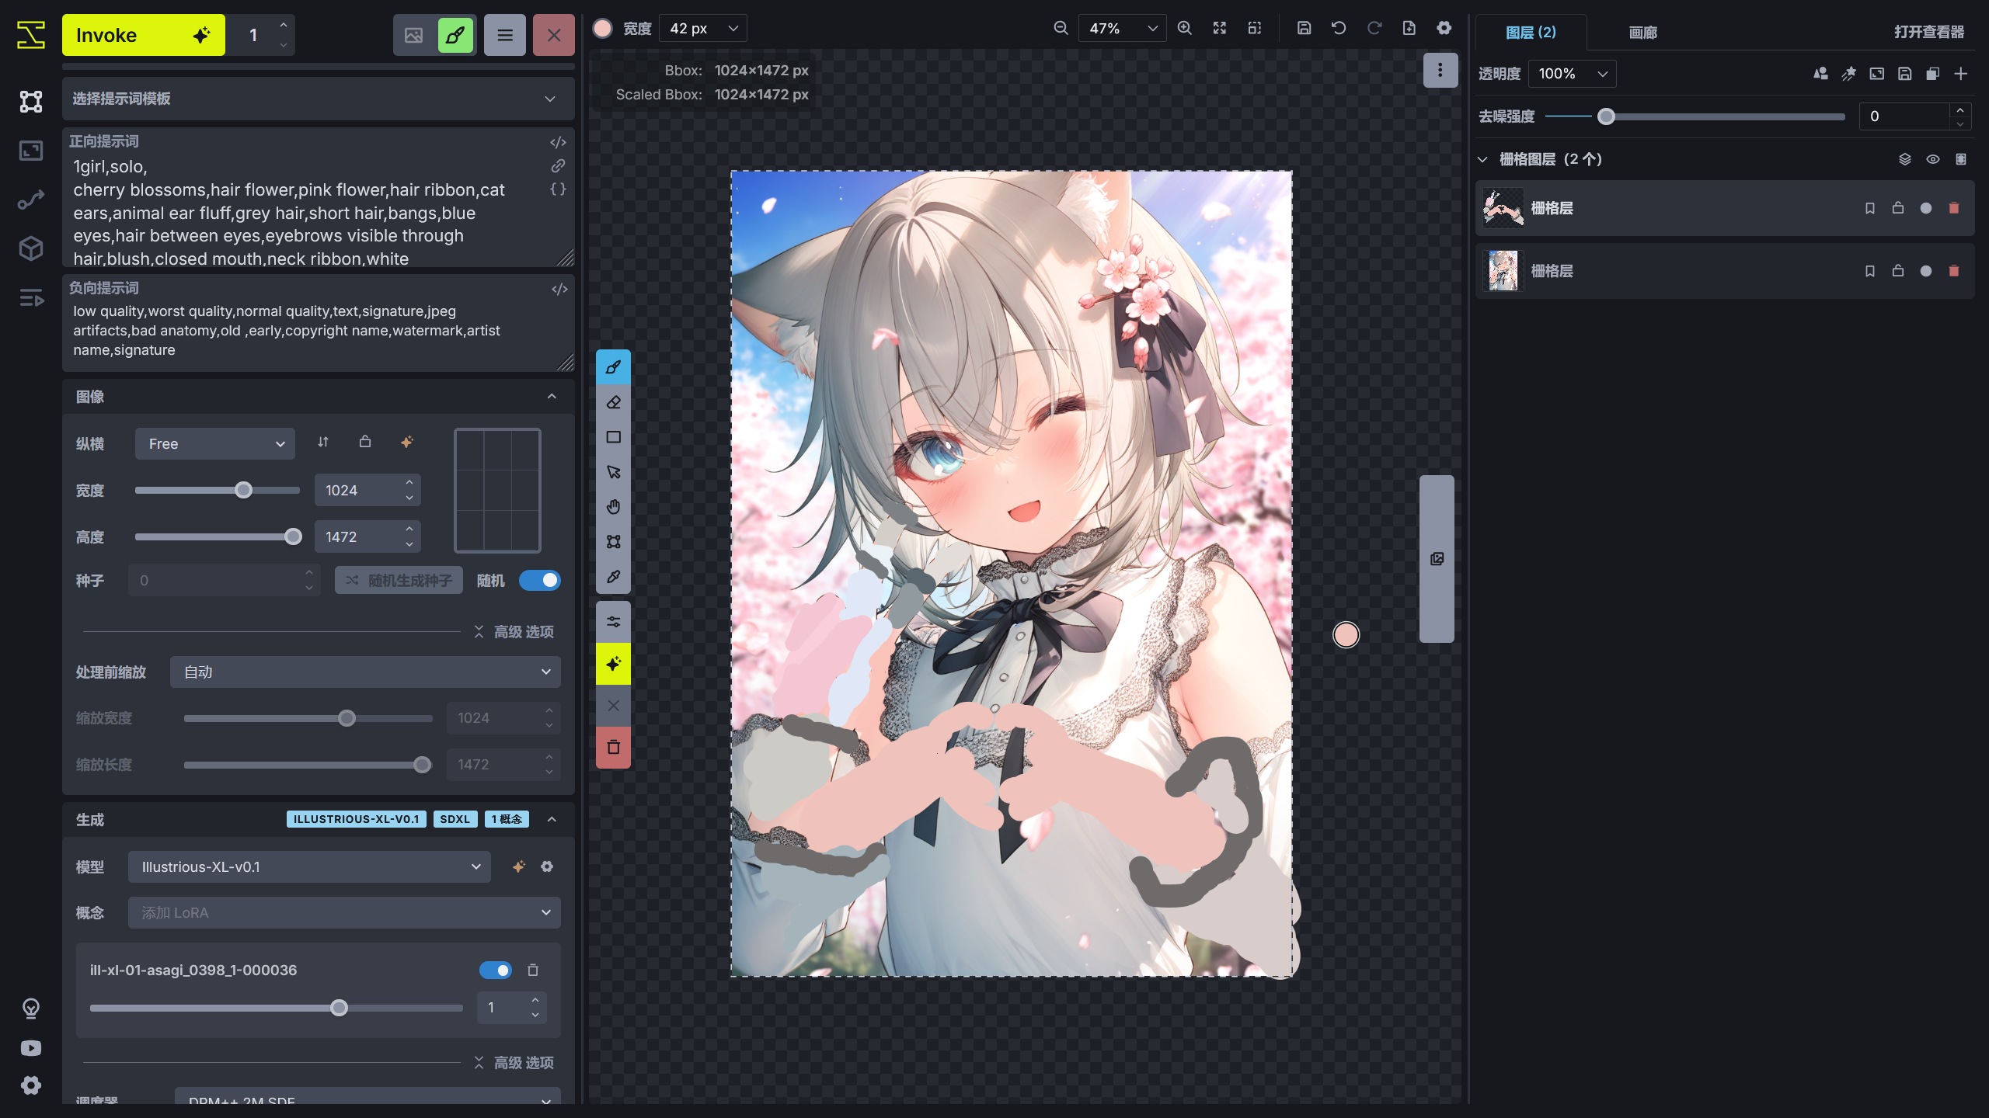Switch to the 画廊 tab
1989x1118 pixels.
1642,32
